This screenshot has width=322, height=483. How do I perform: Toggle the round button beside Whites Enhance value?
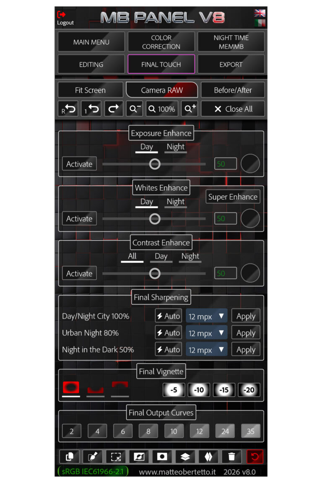coord(250,219)
